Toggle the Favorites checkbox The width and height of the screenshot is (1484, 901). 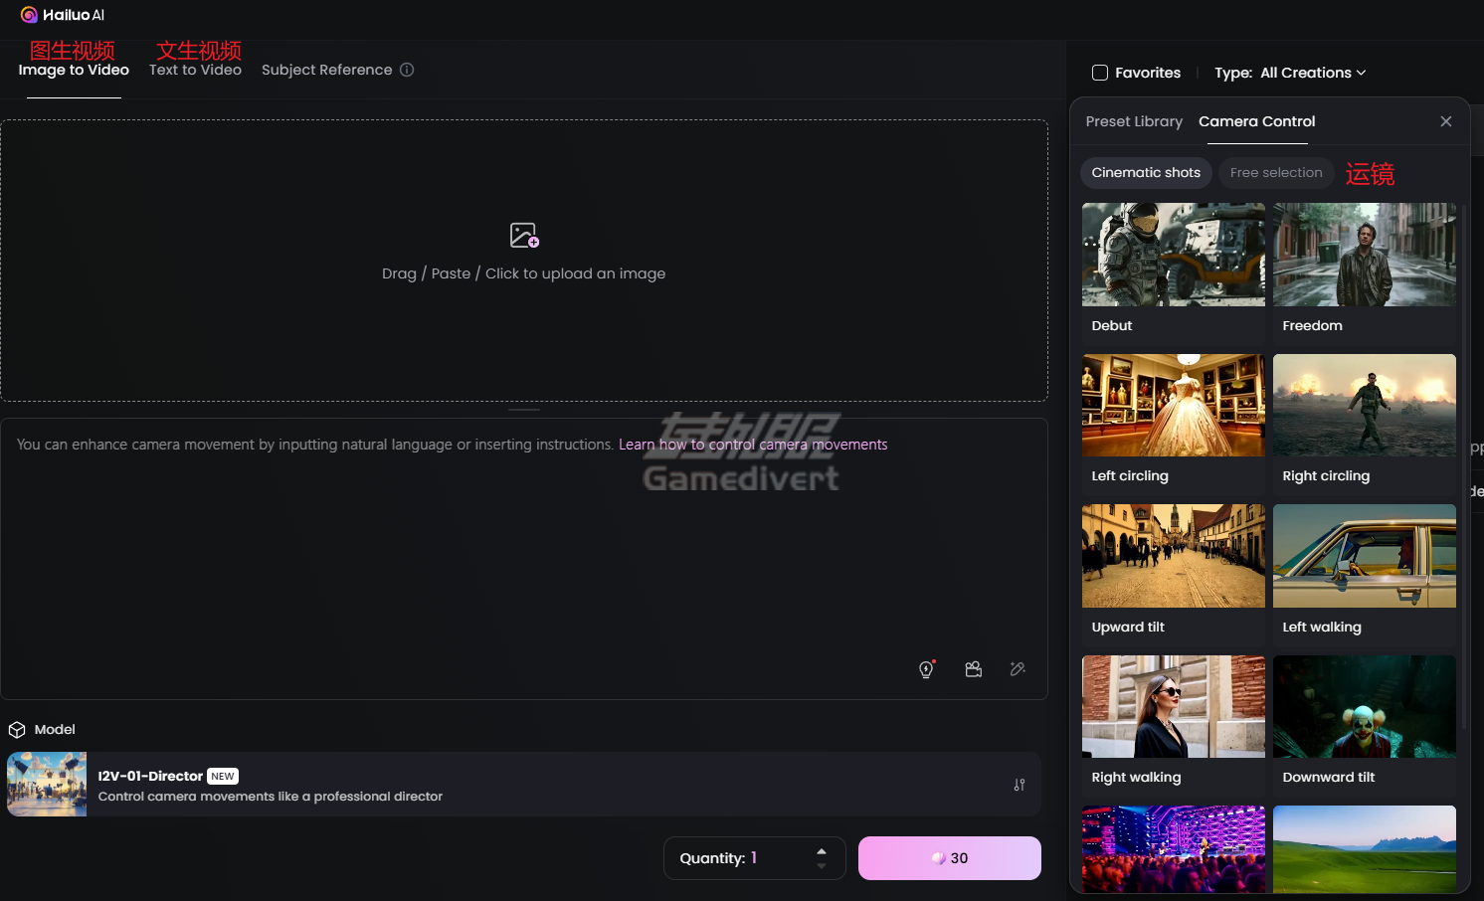(x=1100, y=73)
